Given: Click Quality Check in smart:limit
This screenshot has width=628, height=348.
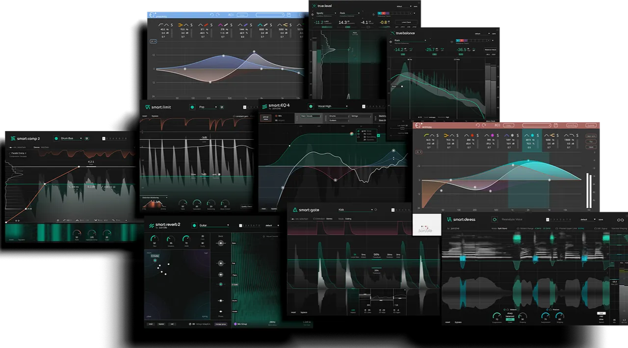Looking at the screenshot, I should [246, 207].
